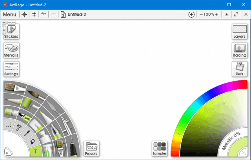Toggle the Tracing image panel
Viewport: 251px width, 160px height.
click(239, 50)
